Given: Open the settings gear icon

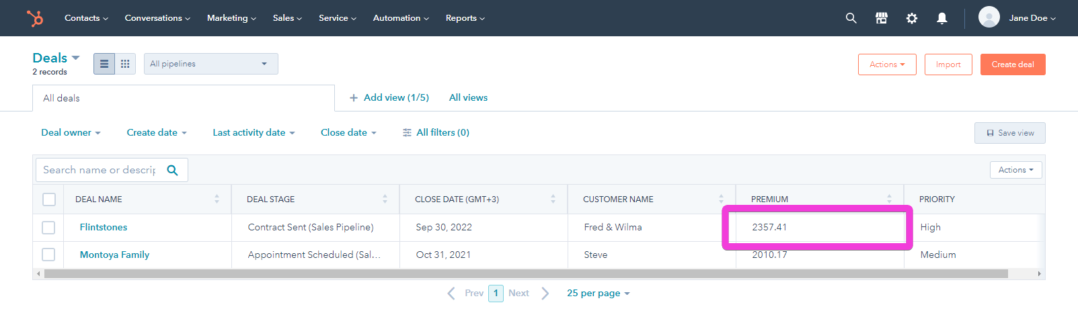Looking at the screenshot, I should pyautogui.click(x=911, y=18).
